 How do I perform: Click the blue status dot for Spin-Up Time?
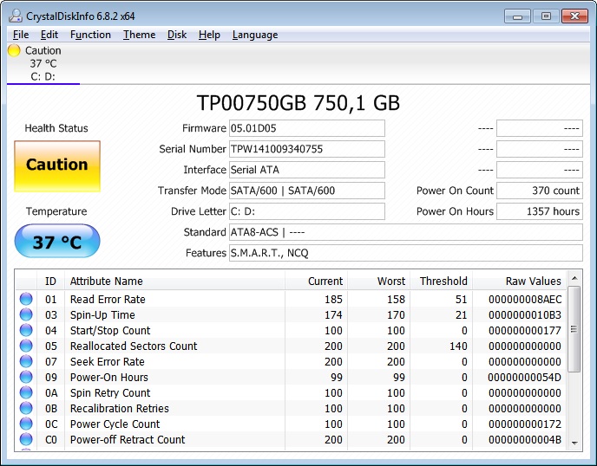pos(26,314)
